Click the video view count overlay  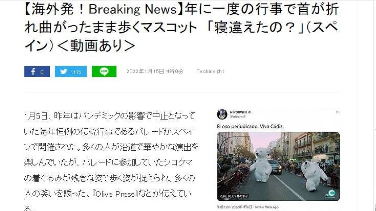[x=233, y=196]
